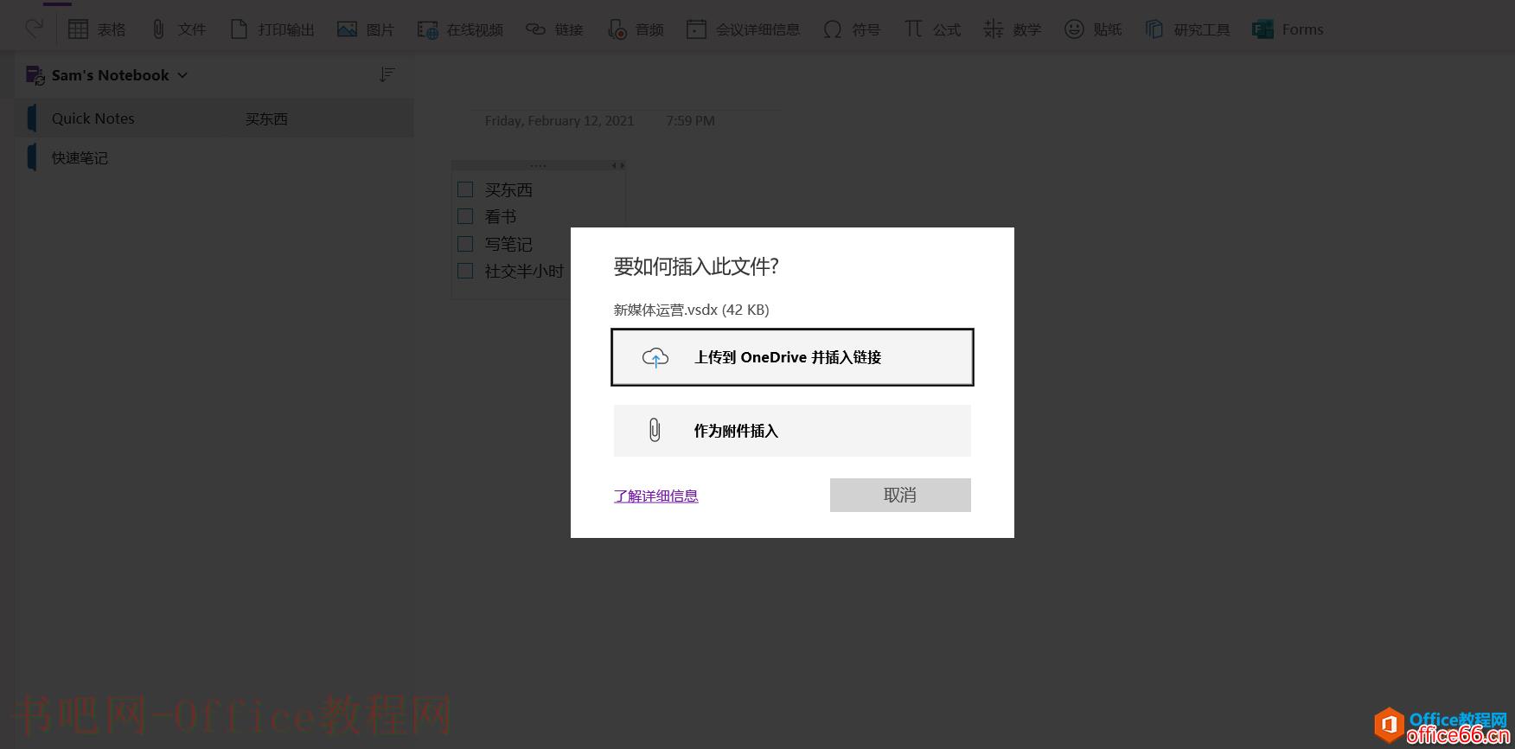Click the 7:59 PM timestamp
Viewport: 1515px width, 749px height.
[690, 121]
